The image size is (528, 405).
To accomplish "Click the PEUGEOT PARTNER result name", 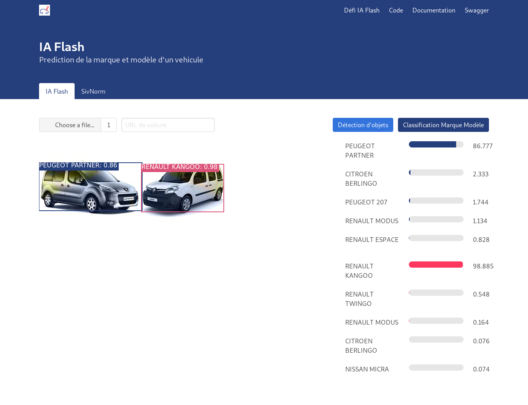I will (360, 151).
